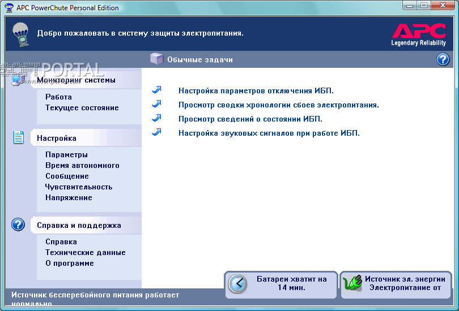Click the APC Legendary Reliability logo
Viewport: 459px width, 311px height.
[419, 34]
